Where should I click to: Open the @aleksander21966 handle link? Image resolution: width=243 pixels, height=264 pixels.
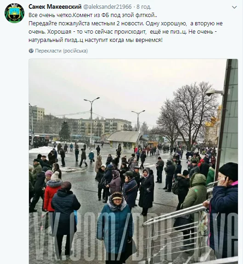point(107,7)
